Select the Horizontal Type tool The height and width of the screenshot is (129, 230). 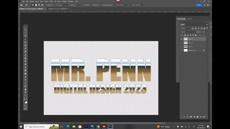coord(26,80)
